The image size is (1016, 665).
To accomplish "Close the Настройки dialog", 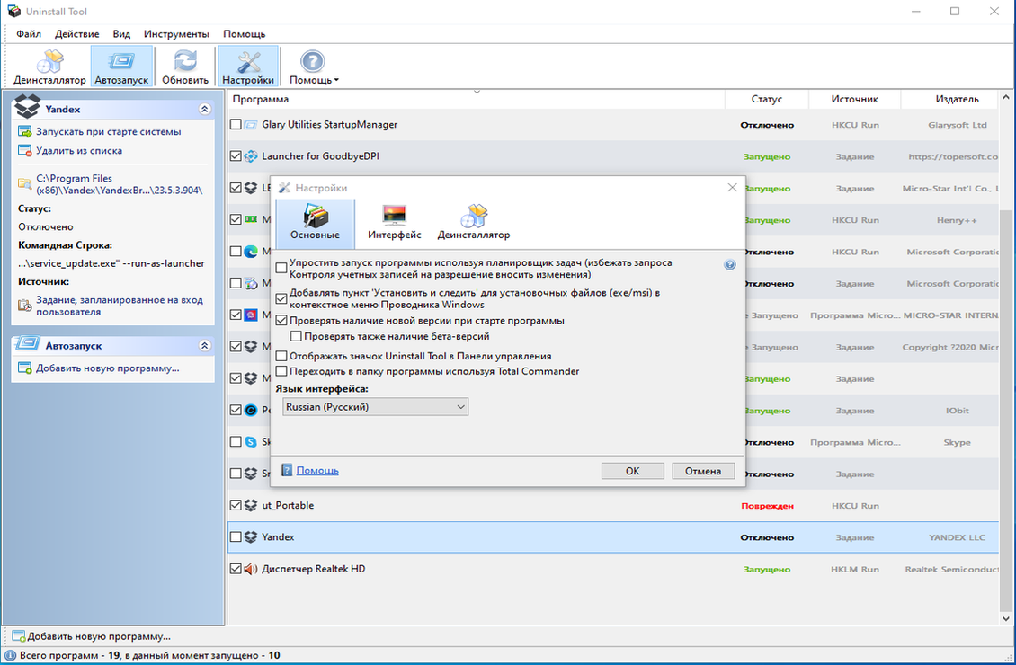I will tap(732, 187).
